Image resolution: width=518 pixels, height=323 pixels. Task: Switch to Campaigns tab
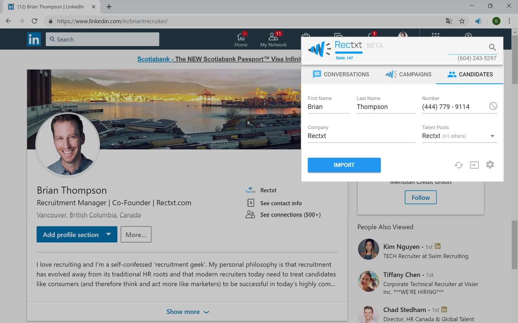coord(408,74)
